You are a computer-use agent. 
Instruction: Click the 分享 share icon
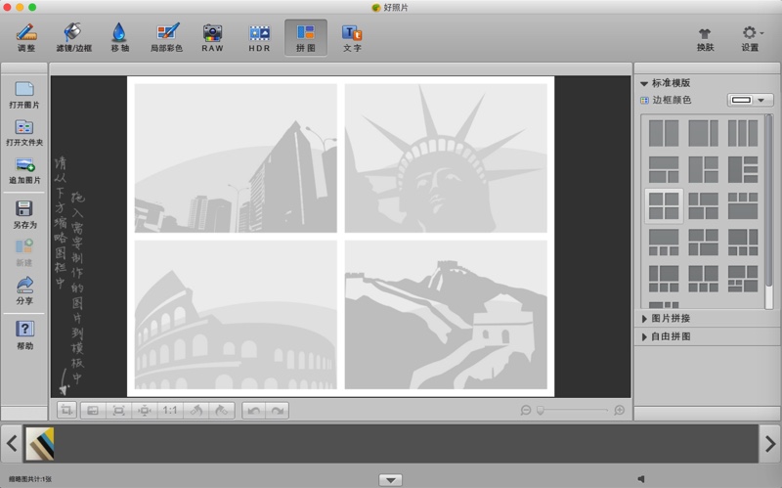pyautogui.click(x=23, y=290)
